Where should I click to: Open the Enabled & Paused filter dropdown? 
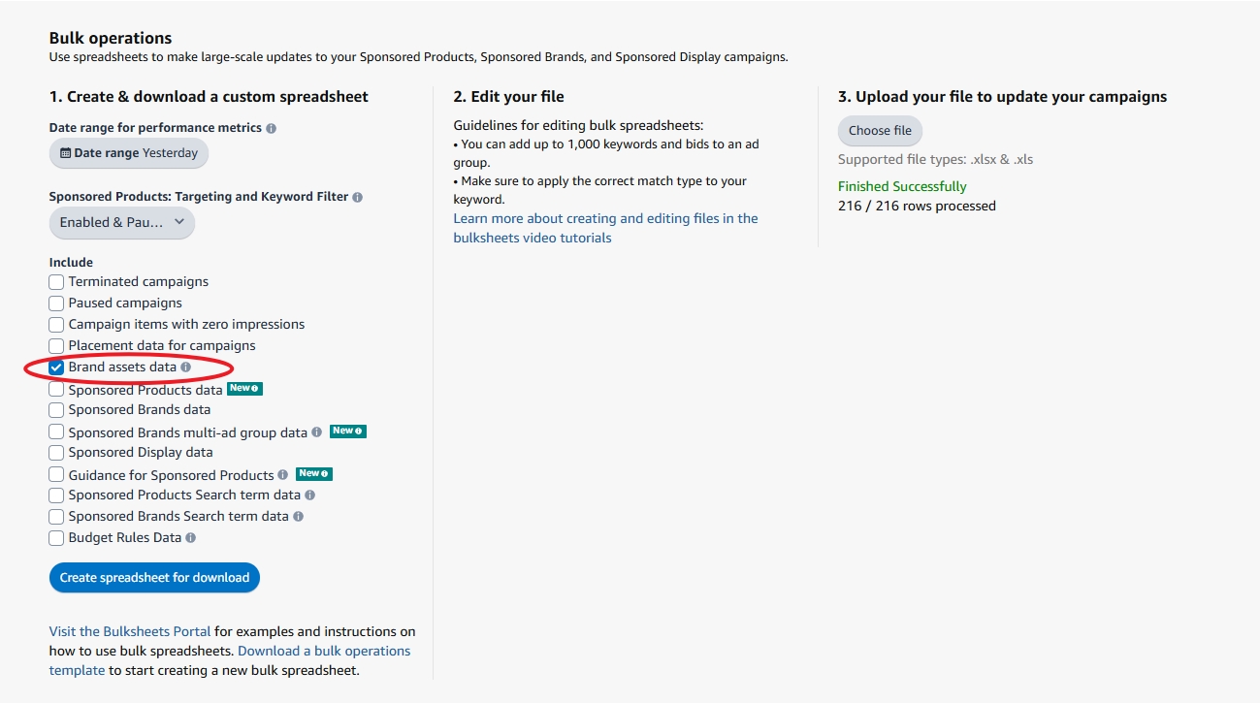pyautogui.click(x=121, y=223)
